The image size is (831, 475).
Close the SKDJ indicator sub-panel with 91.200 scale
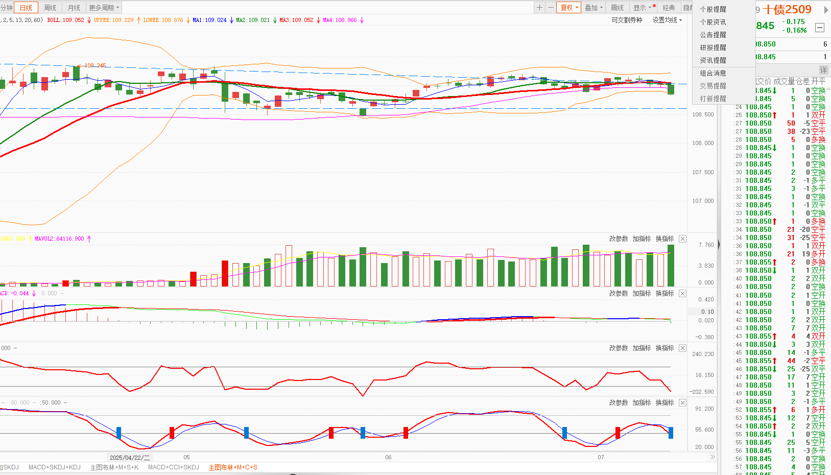(683, 403)
